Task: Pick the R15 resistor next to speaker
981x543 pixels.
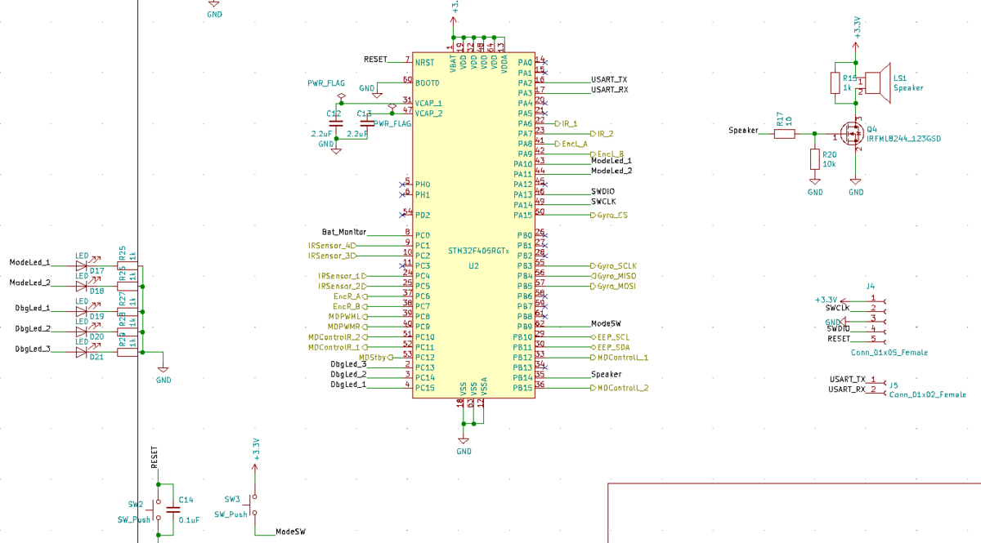Action: pos(835,83)
